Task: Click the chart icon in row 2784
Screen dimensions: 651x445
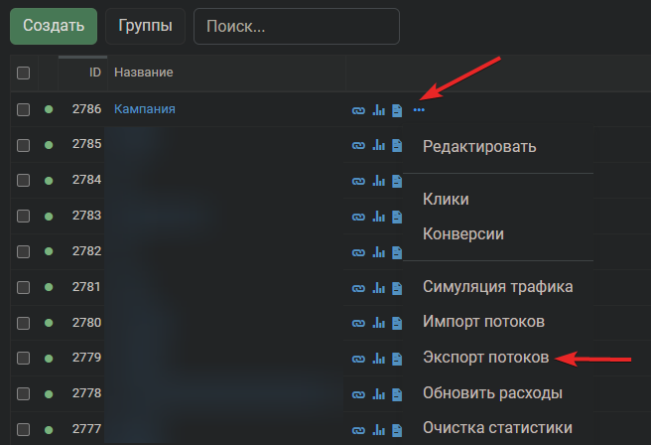Action: pyautogui.click(x=379, y=181)
